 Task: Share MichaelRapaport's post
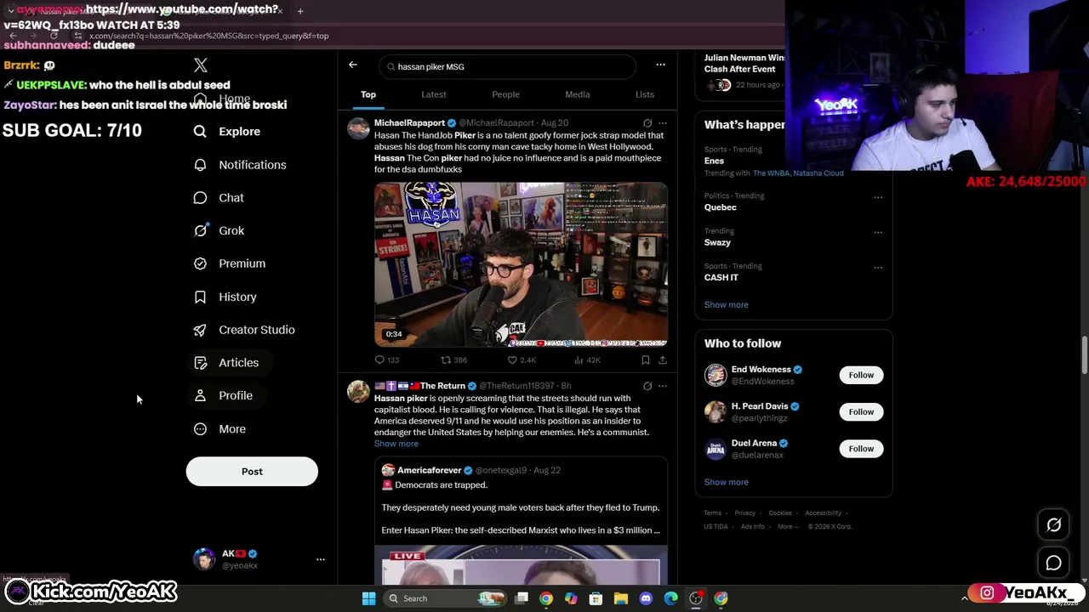coord(663,360)
